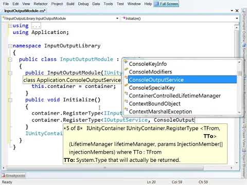
Task: Open the Edit menu
Action: click(x=15, y=4)
